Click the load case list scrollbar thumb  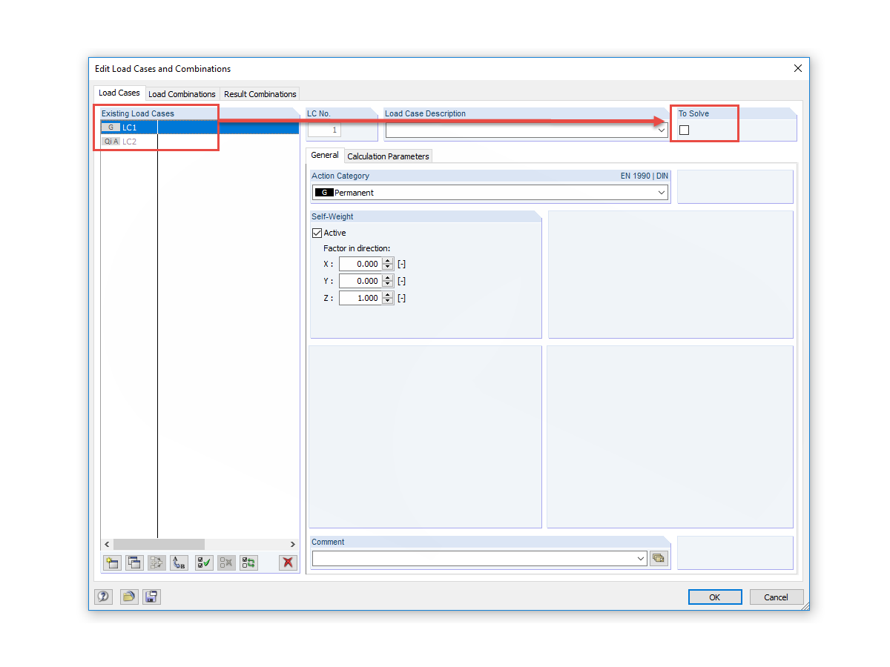tap(159, 544)
